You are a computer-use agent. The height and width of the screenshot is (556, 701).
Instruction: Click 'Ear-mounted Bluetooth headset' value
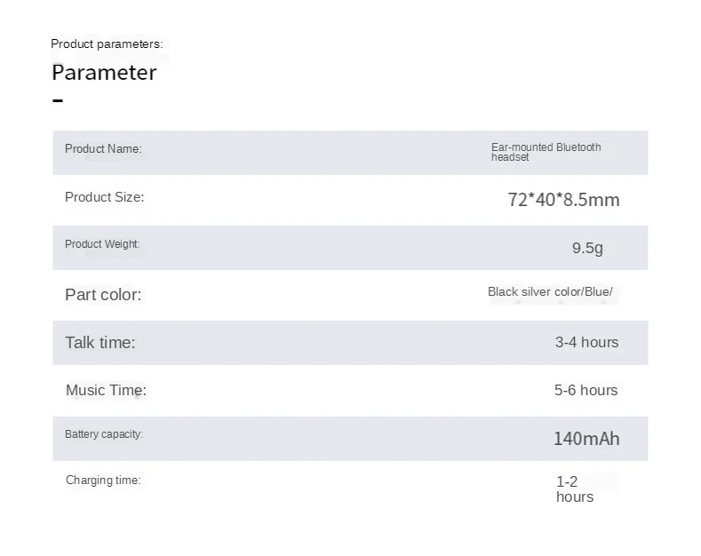point(546,152)
